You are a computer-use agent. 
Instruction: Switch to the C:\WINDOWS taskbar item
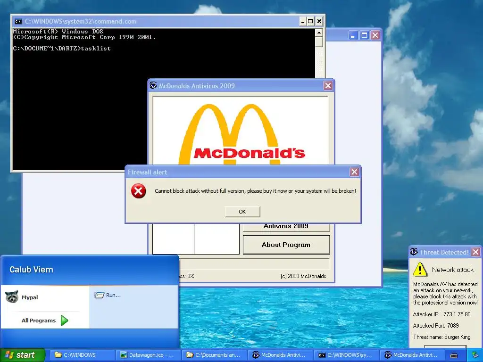(x=82, y=355)
